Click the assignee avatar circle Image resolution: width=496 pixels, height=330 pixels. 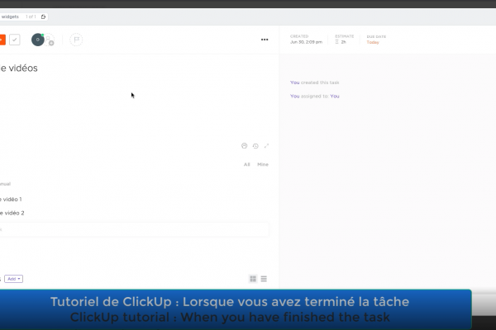click(37, 40)
